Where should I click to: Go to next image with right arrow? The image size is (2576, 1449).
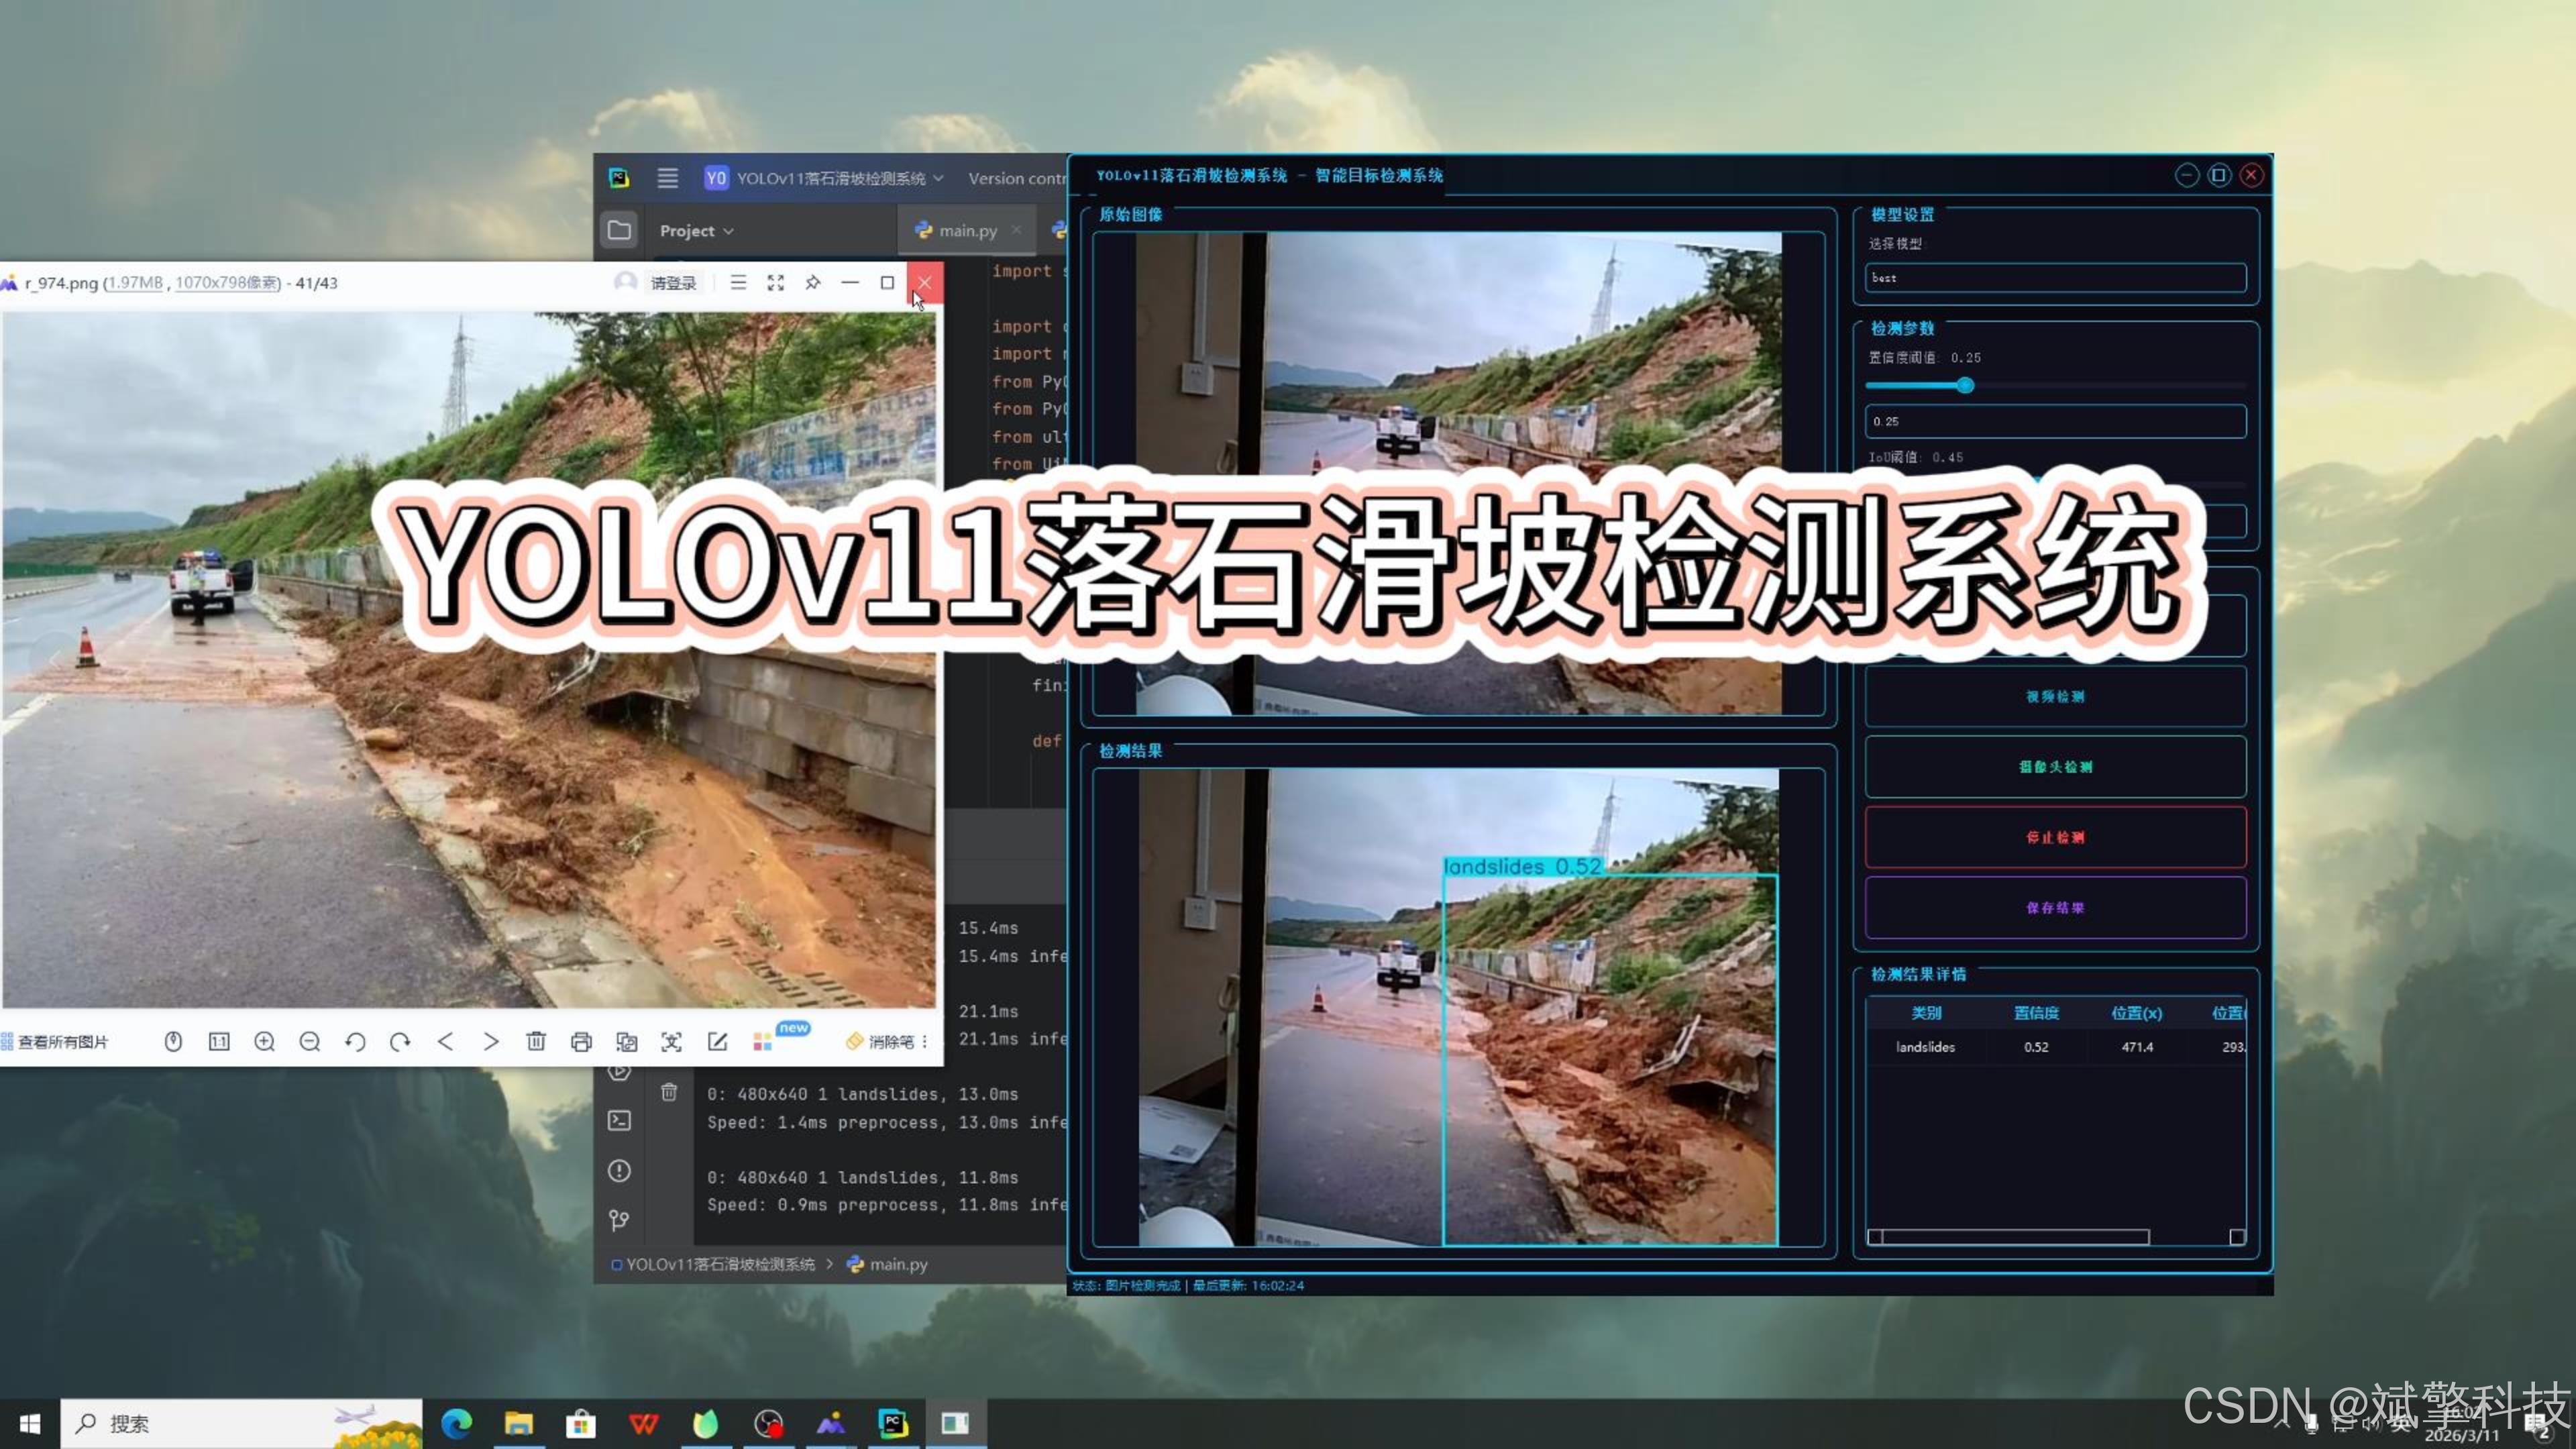491,1042
